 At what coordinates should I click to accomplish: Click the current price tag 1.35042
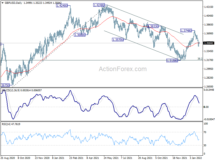click(209, 43)
